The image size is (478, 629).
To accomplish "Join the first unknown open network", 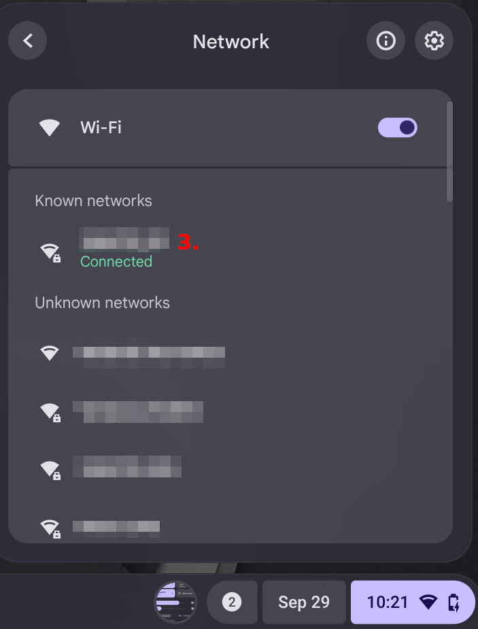I will coord(148,353).
